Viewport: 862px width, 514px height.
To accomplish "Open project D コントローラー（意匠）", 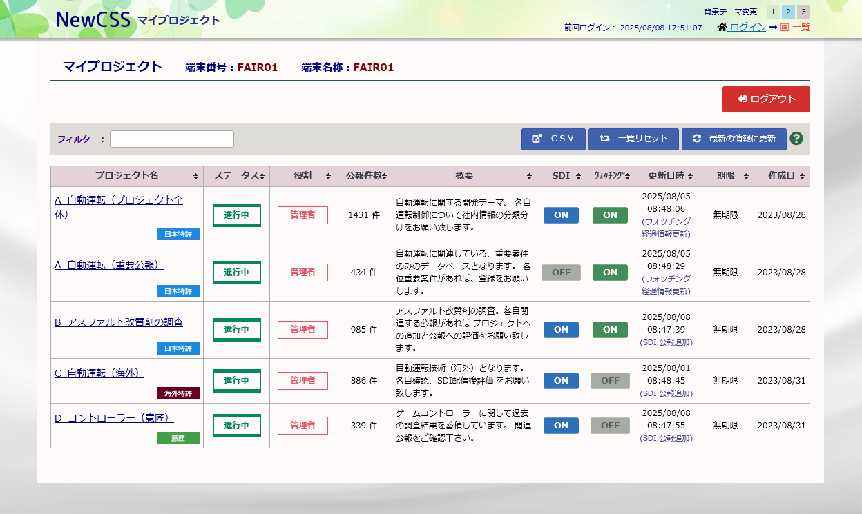I will pos(114,418).
